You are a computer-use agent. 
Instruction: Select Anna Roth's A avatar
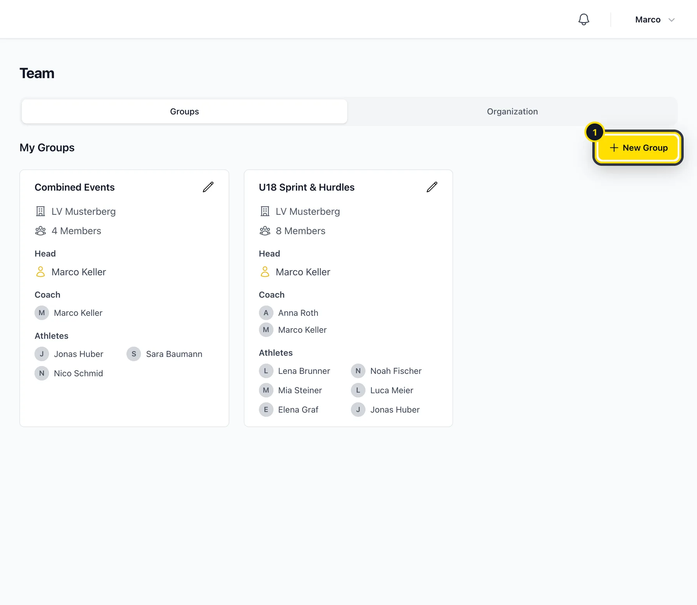pyautogui.click(x=266, y=313)
